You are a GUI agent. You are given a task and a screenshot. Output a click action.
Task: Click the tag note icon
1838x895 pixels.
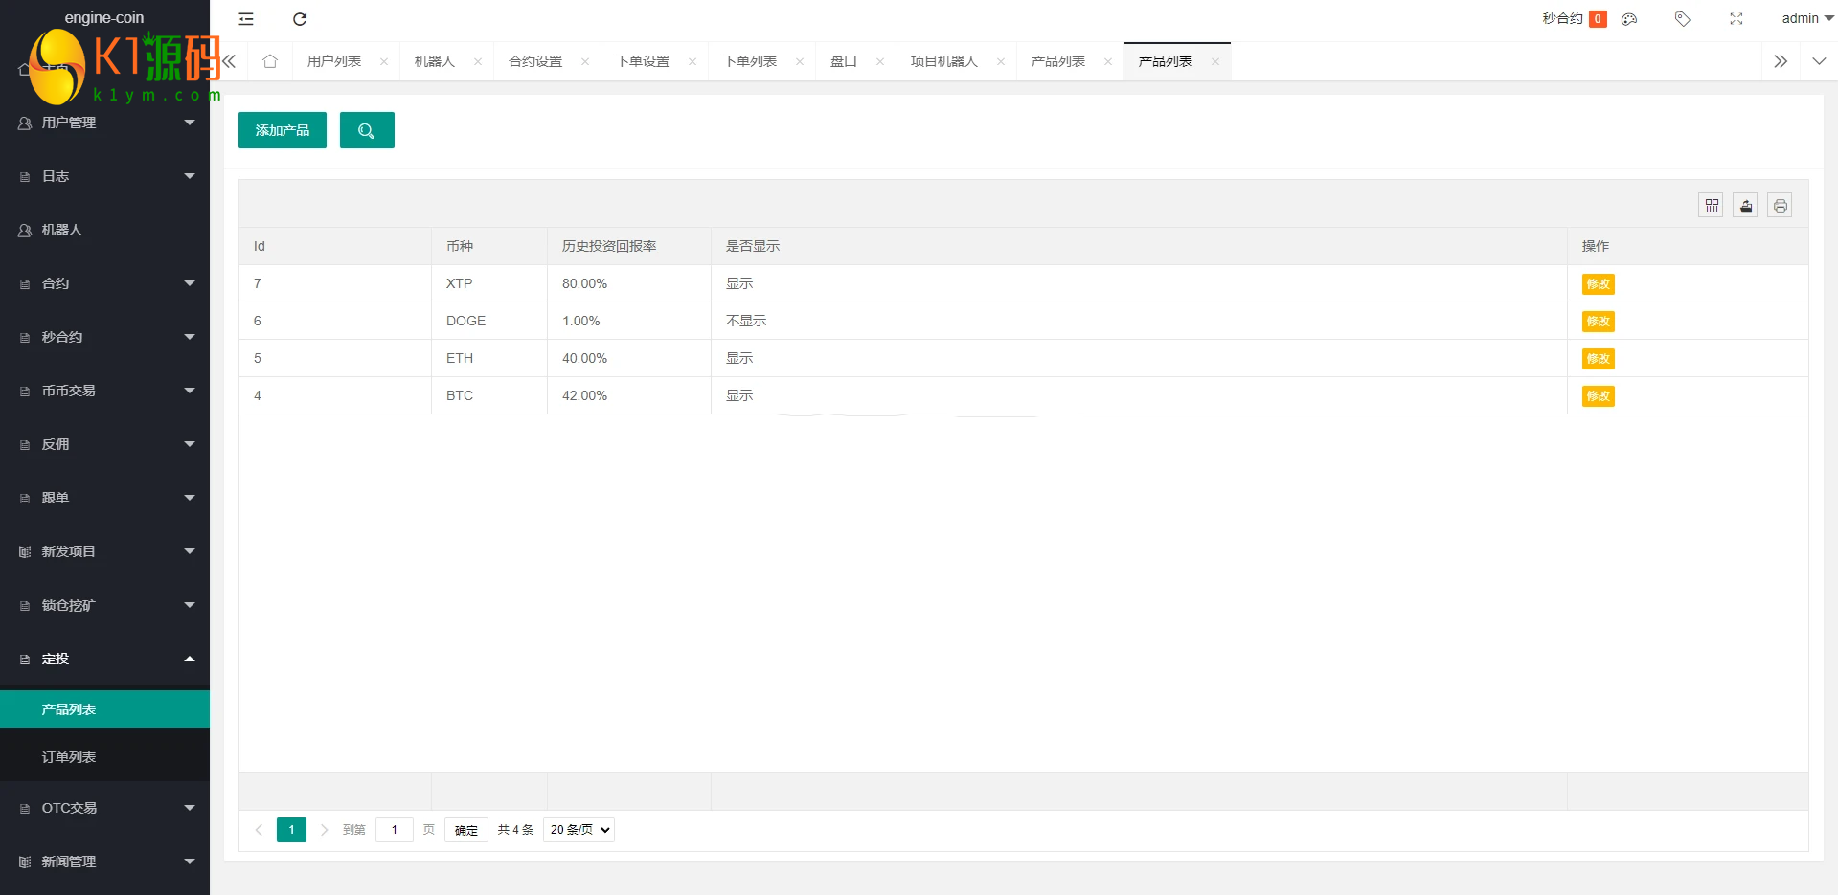(1682, 19)
